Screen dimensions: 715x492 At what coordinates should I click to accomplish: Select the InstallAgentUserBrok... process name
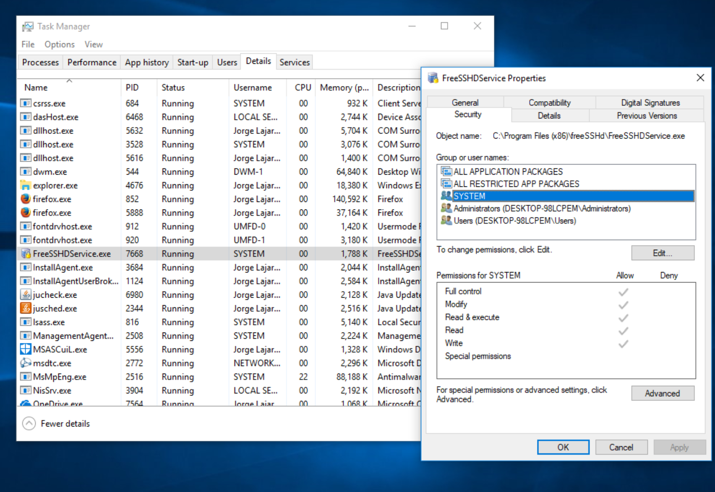(76, 281)
